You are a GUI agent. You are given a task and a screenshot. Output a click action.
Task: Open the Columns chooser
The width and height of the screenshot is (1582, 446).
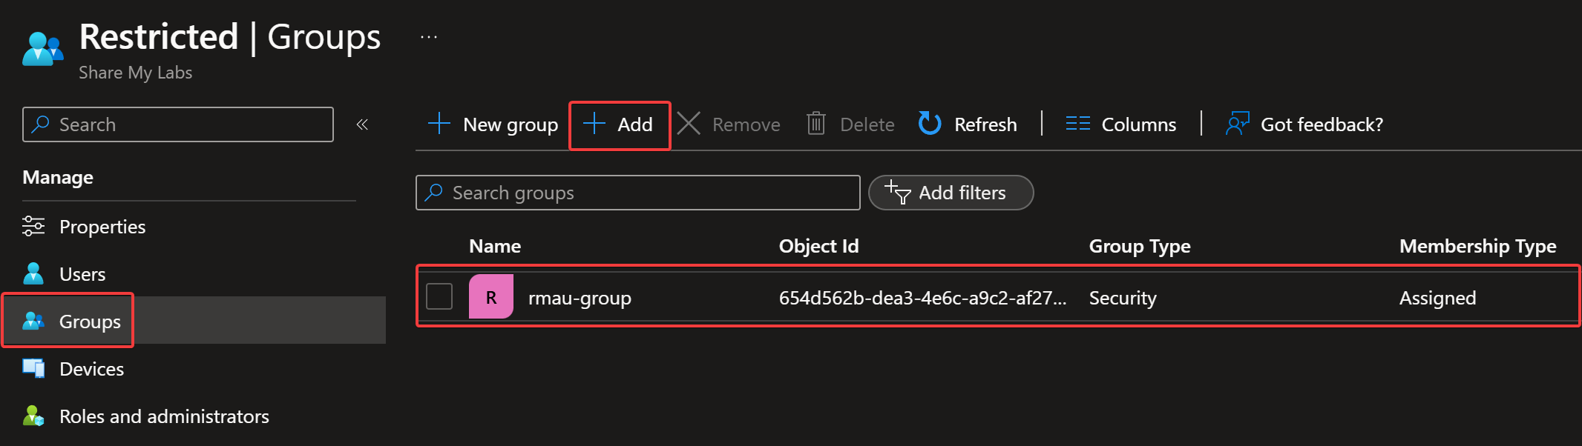coord(1120,124)
